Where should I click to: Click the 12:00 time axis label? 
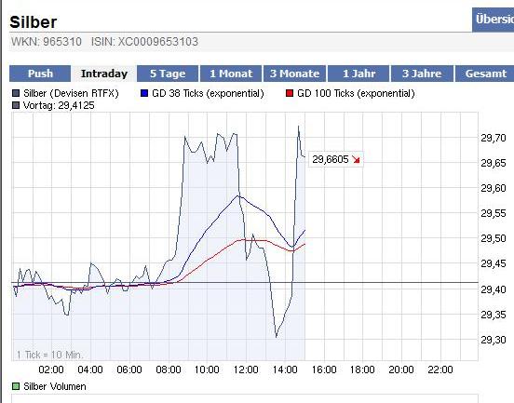246,369
